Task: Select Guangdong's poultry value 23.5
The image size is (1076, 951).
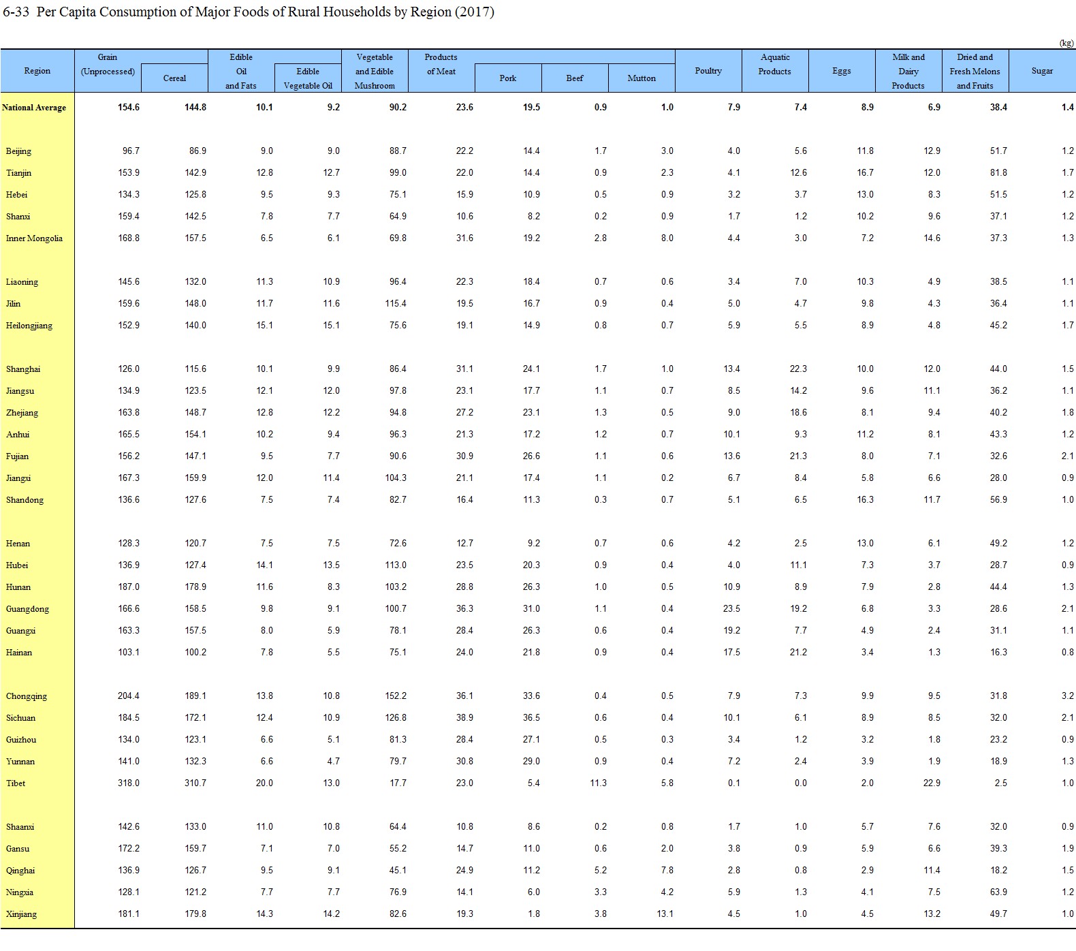Action: [x=731, y=609]
